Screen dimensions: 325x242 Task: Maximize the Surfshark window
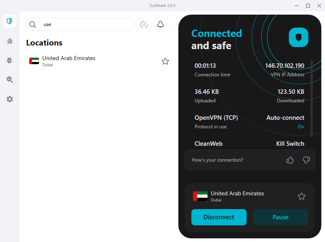308,6
